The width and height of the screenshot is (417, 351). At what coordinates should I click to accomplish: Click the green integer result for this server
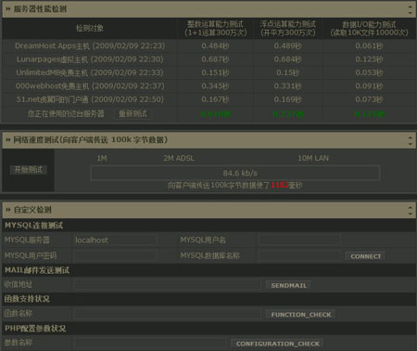tap(215, 114)
